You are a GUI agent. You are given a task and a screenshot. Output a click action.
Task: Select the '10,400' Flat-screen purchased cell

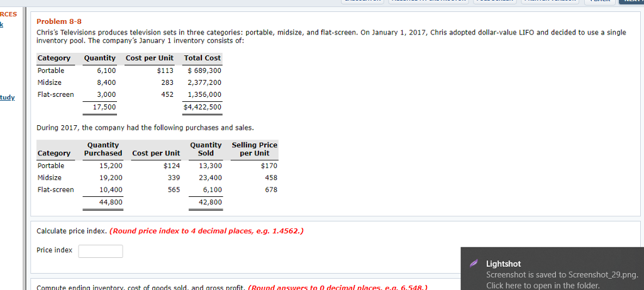(111, 190)
